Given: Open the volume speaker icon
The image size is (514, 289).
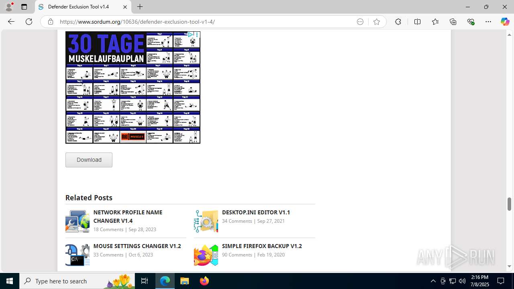Looking at the screenshot, I should pyautogui.click(x=462, y=281).
